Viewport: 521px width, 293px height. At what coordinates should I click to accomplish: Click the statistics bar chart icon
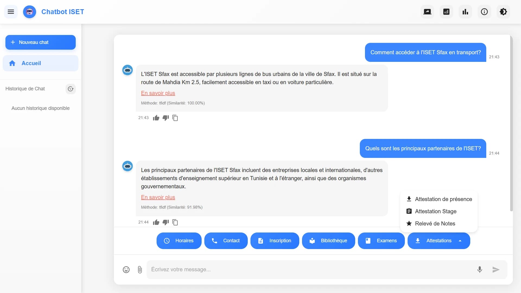coord(465,12)
